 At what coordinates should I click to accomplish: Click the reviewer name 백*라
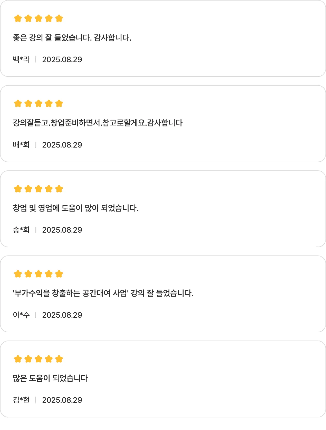pyautogui.click(x=21, y=59)
